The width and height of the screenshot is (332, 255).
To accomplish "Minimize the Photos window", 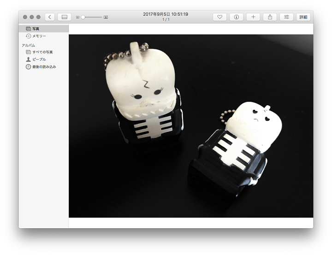I will 32,17.
